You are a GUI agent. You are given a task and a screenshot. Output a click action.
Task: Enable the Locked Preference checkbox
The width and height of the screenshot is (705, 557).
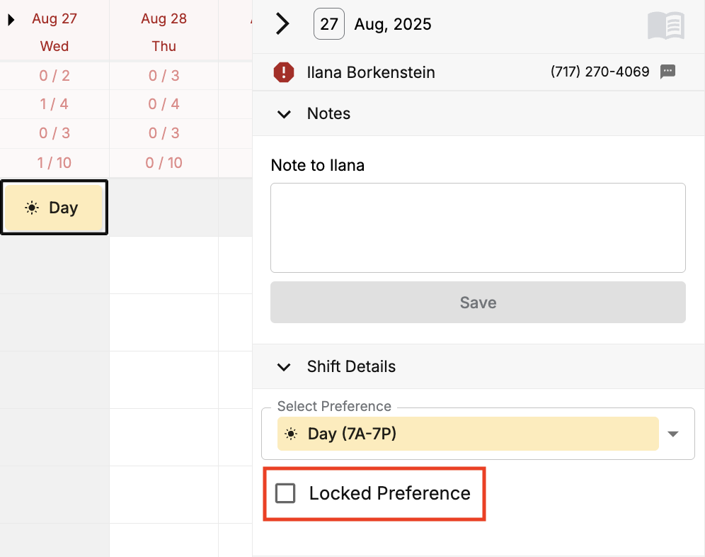(x=285, y=493)
